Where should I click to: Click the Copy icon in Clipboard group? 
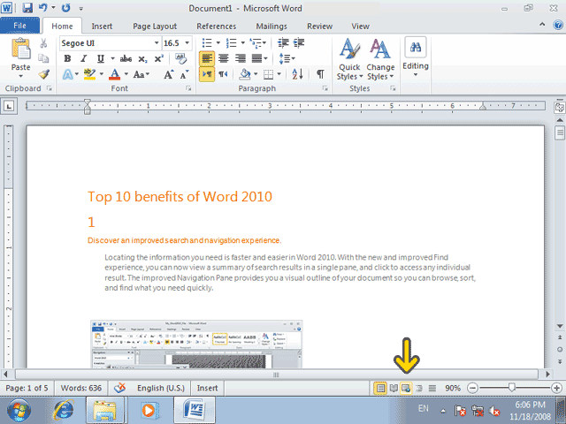(x=43, y=58)
